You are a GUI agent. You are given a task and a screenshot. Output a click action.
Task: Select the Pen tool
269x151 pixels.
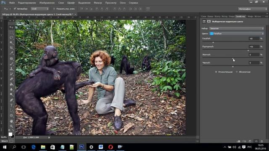click(x=11, y=100)
